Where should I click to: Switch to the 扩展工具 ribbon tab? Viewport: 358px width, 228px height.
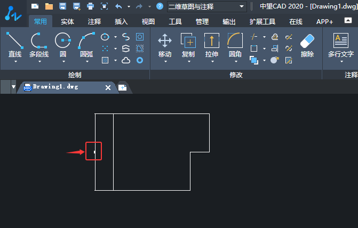[262, 22]
